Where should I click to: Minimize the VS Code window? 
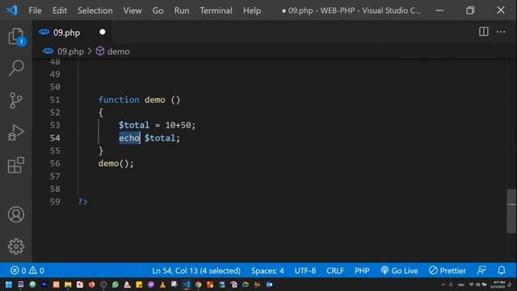439,11
